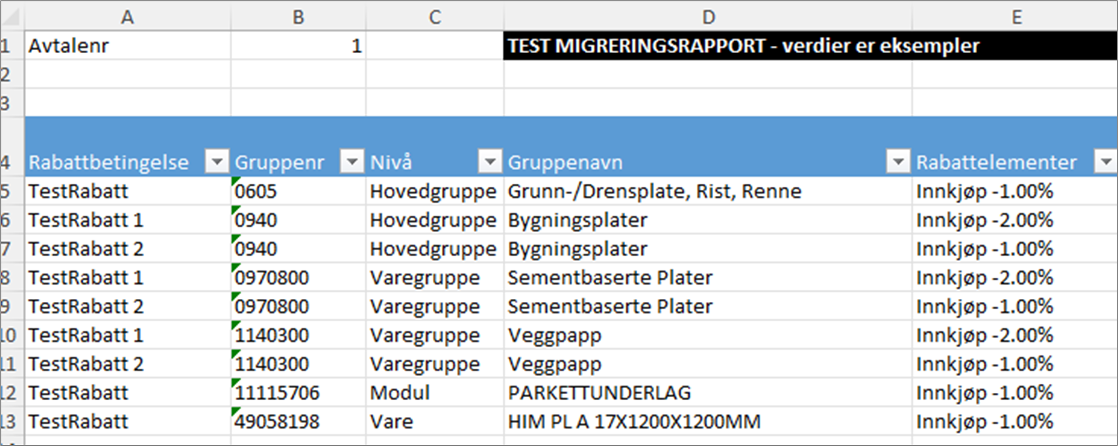Select column E header
Viewport: 1118px width, 446px height.
point(1015,17)
